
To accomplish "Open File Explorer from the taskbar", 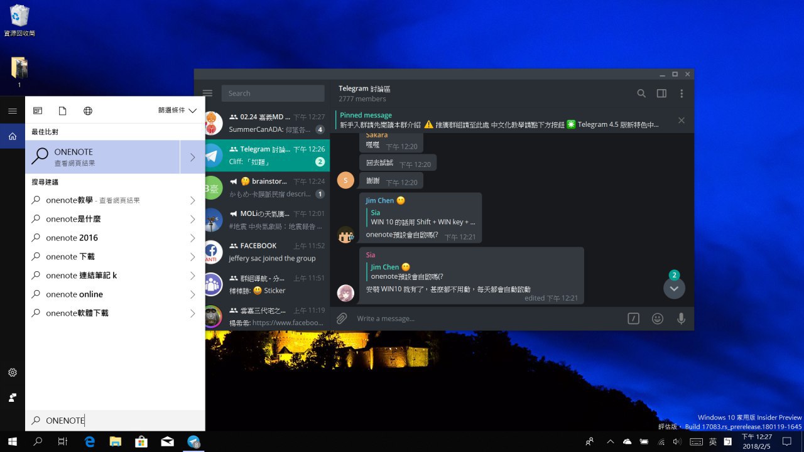I will (x=115, y=441).
